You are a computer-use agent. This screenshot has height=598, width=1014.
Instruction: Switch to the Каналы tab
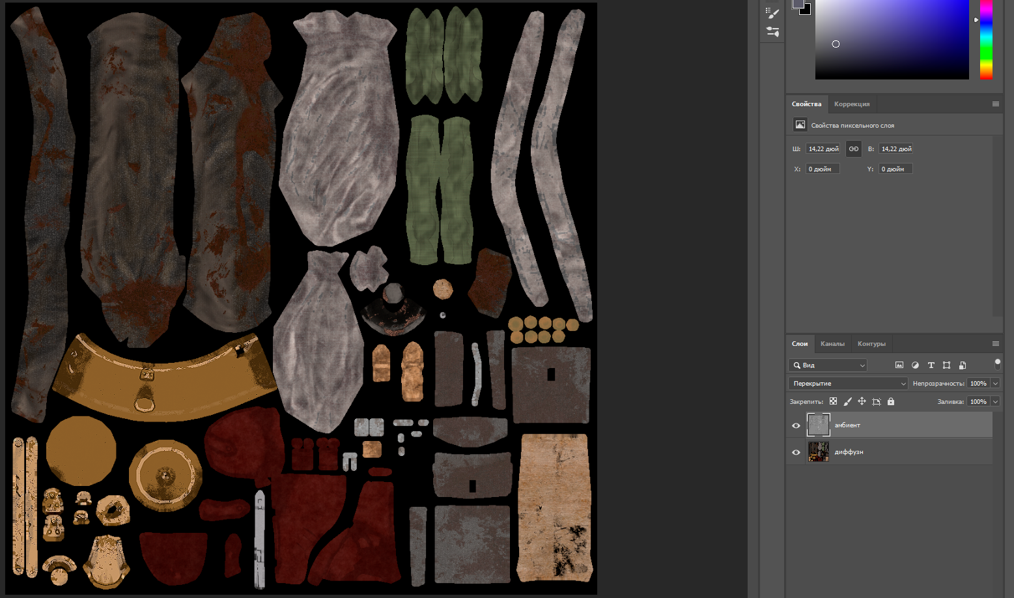(832, 344)
